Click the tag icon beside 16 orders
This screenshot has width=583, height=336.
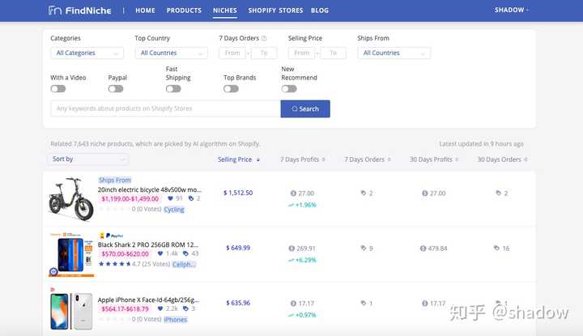[x=496, y=248]
